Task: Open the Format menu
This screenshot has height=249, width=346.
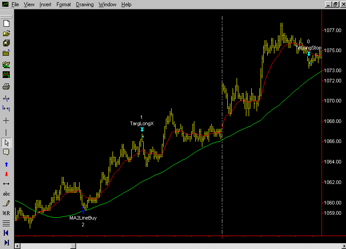Action: 64,4
